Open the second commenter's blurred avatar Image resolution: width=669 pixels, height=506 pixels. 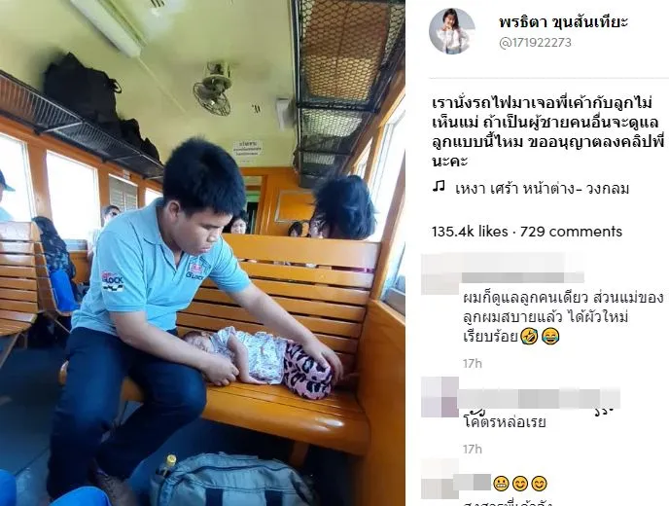[x=440, y=397]
